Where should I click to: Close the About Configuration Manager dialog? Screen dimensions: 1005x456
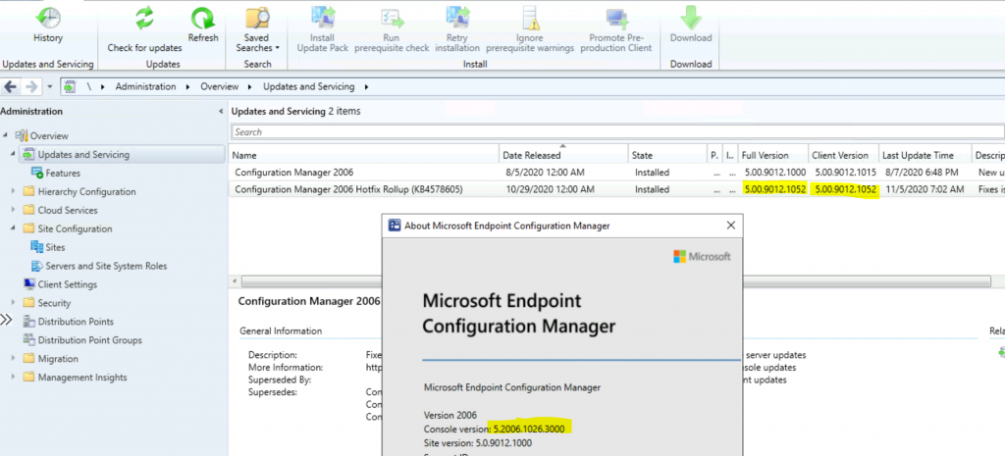(730, 226)
